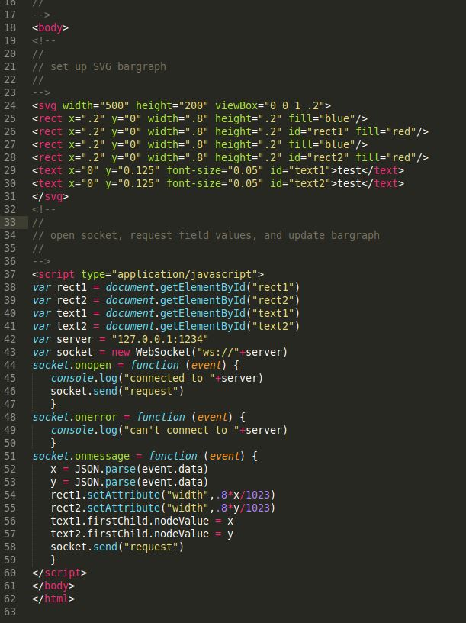Click getElementById("text1") on line 40
This screenshot has width=466, height=623.
230,314
